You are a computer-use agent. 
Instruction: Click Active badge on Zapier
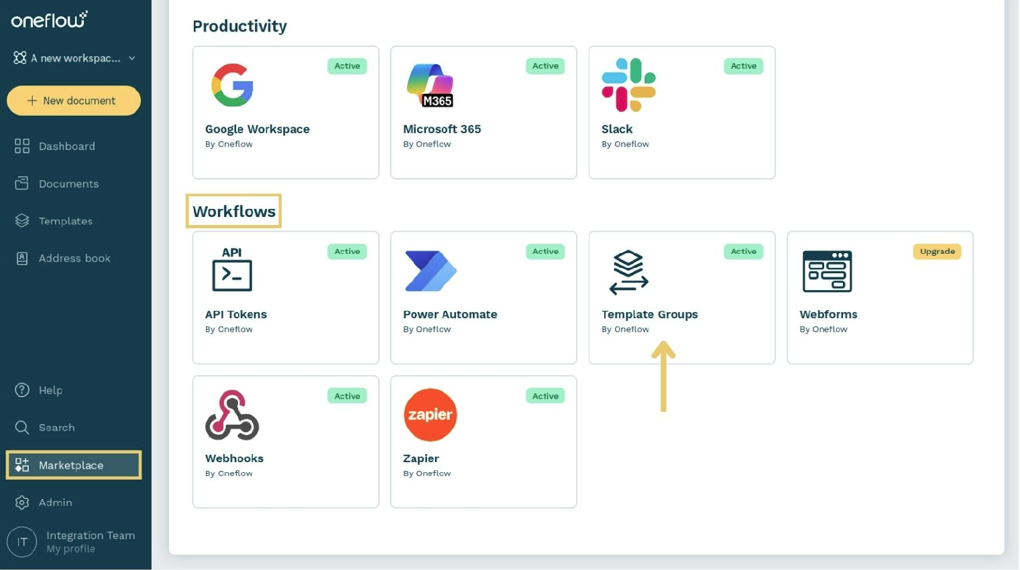pos(545,396)
